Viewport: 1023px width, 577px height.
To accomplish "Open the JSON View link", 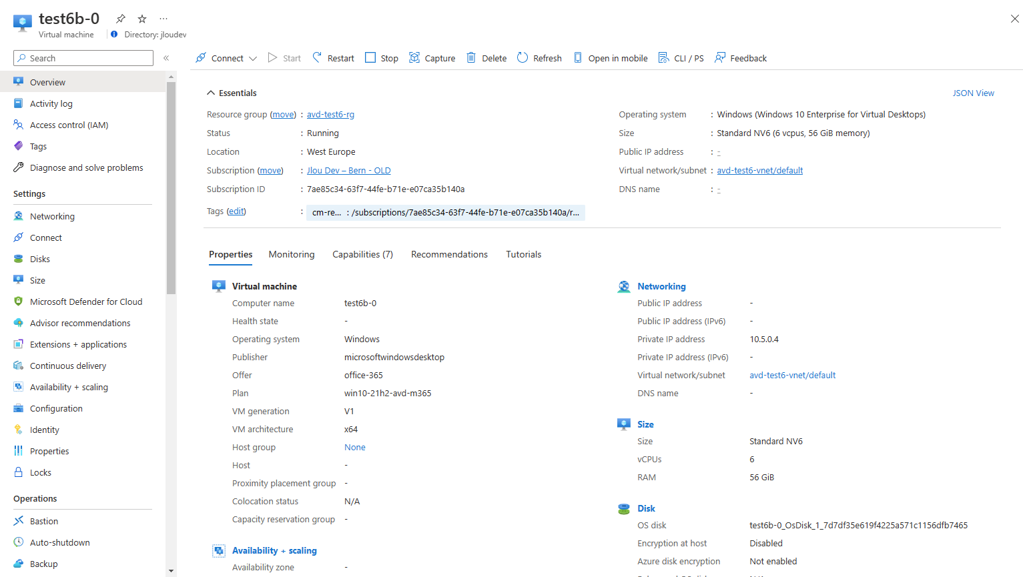I will [973, 93].
